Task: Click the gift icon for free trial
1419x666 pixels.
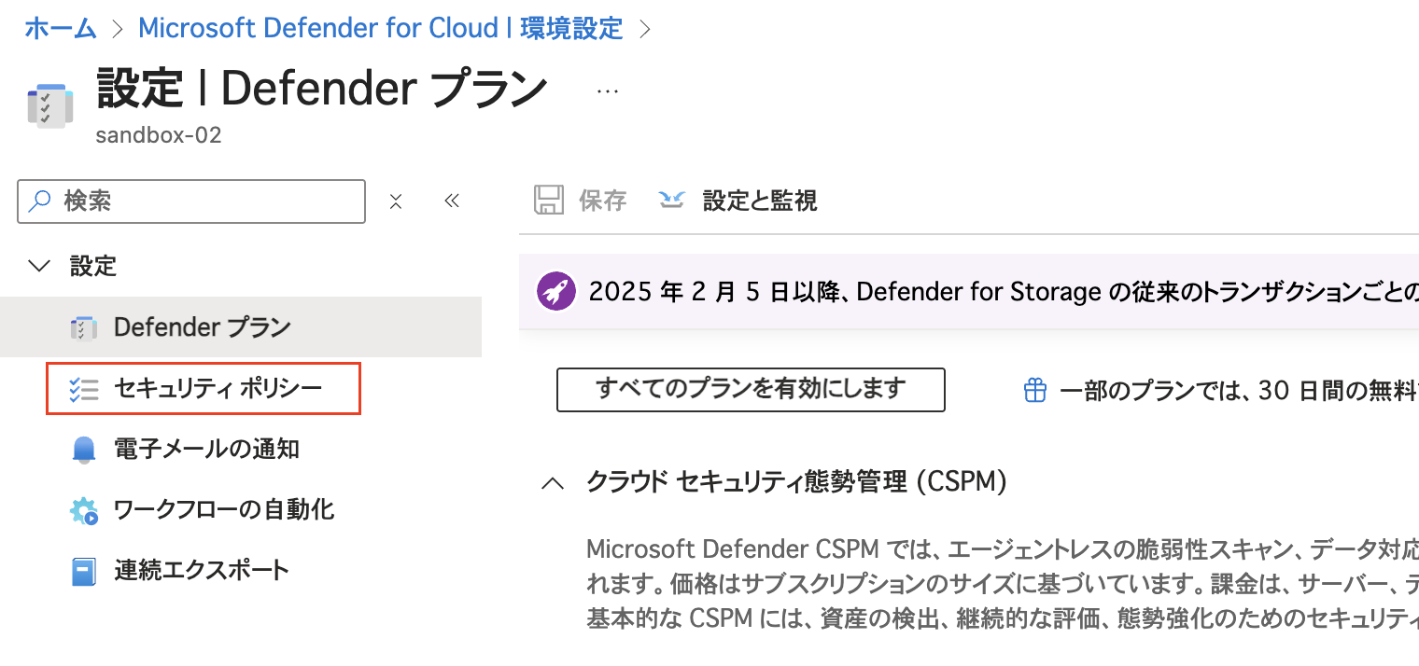Action: [x=1035, y=390]
